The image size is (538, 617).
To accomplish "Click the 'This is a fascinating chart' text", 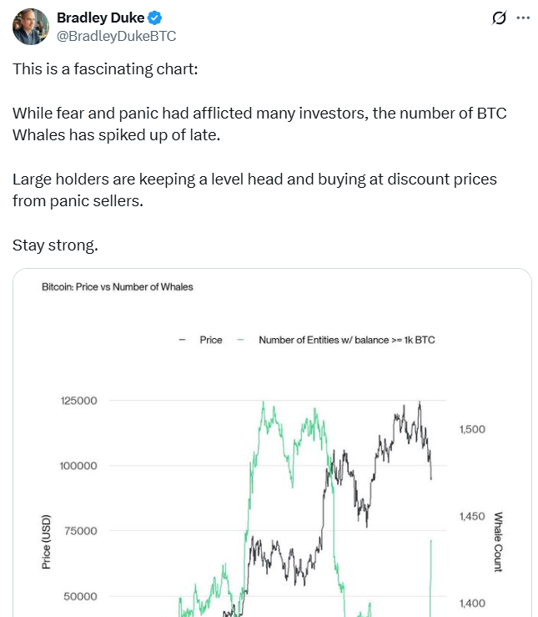I will point(105,68).
